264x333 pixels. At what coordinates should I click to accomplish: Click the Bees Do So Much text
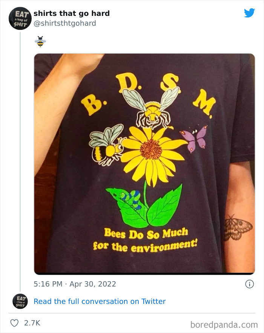pyautogui.click(x=146, y=233)
